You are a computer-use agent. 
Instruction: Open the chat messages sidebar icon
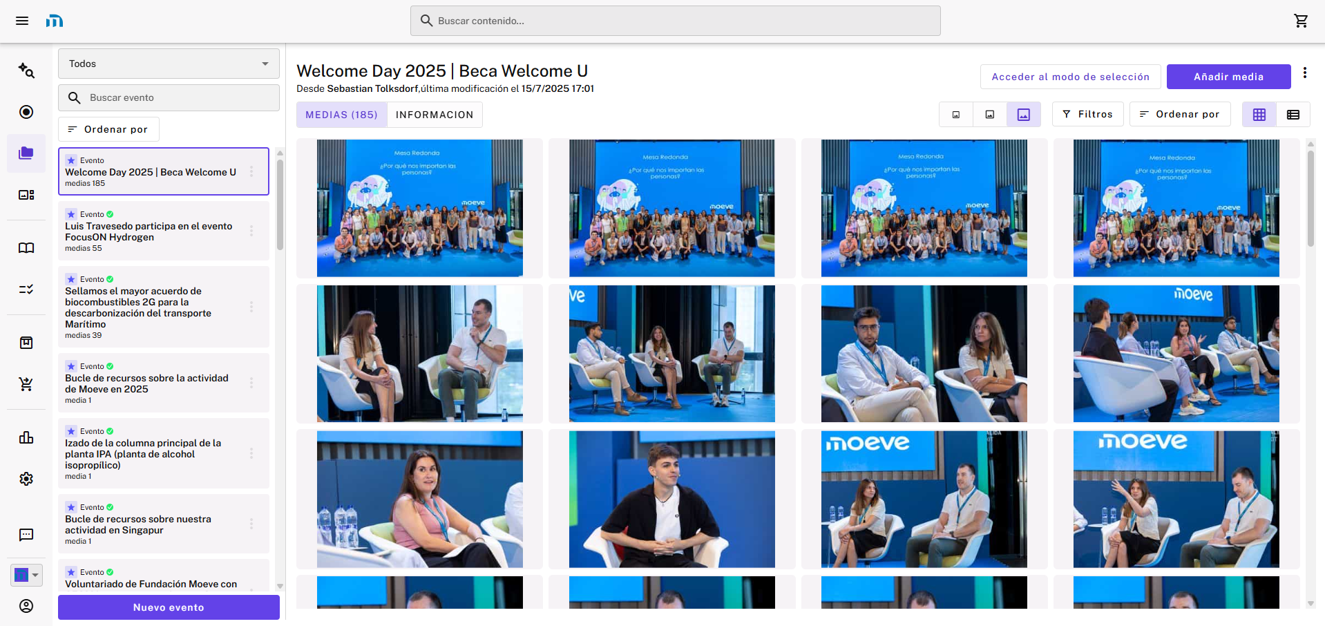pos(26,534)
